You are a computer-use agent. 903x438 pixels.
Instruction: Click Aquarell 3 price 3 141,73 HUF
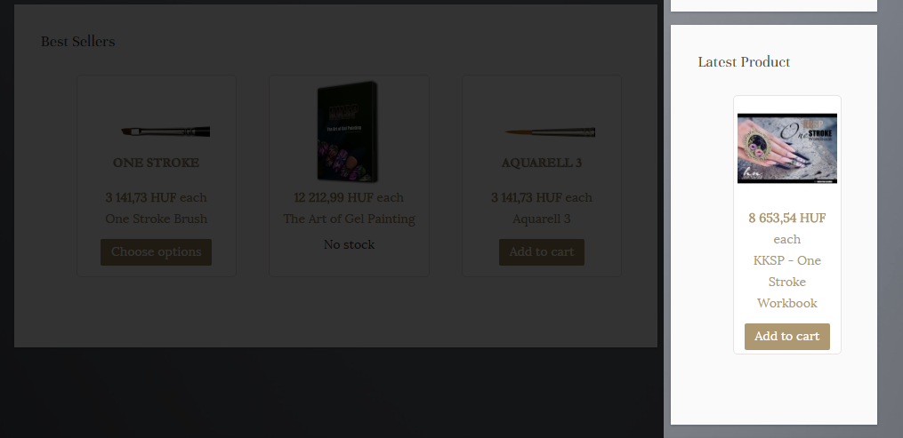tap(527, 198)
